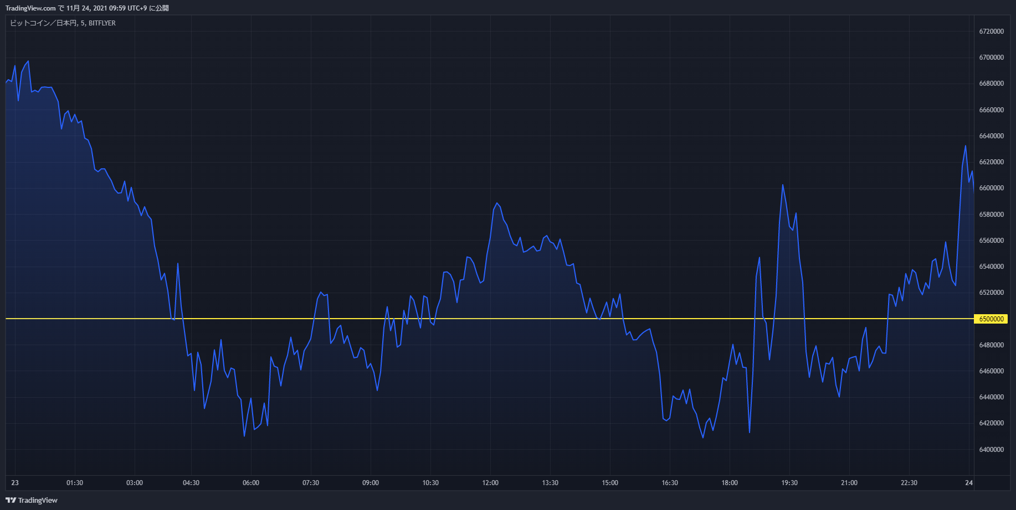Click the 01:30 time axis label
The width and height of the screenshot is (1016, 510).
75,483
